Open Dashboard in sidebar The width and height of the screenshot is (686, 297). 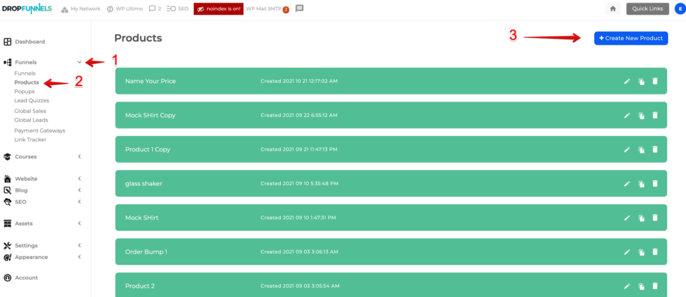[x=25, y=42]
